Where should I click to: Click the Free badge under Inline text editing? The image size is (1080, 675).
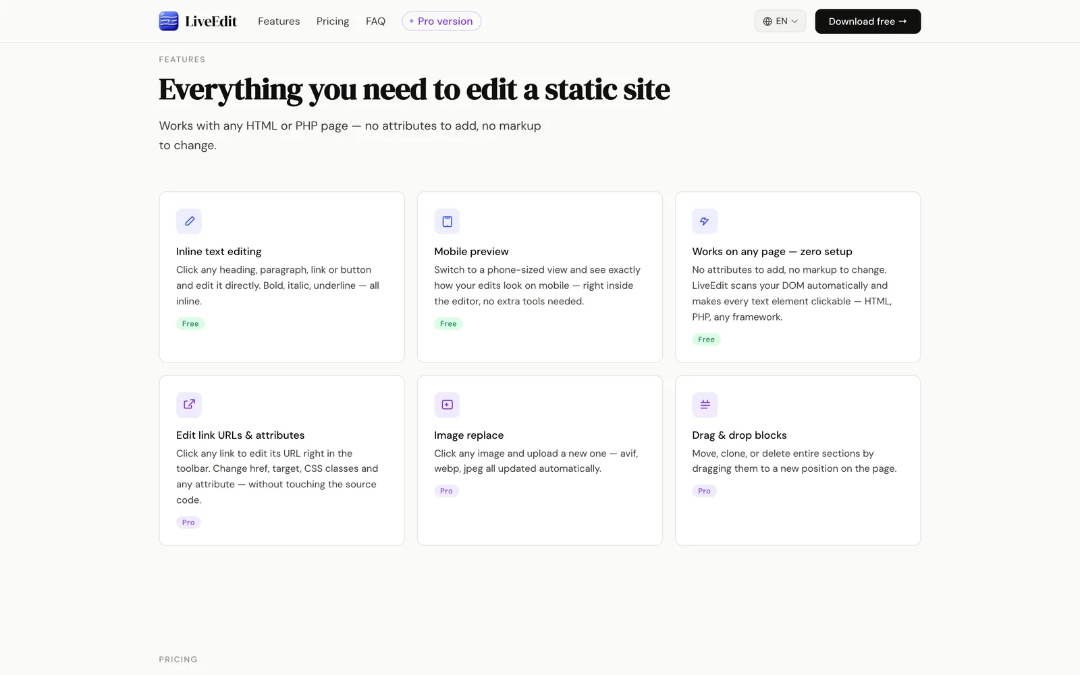[x=190, y=324]
